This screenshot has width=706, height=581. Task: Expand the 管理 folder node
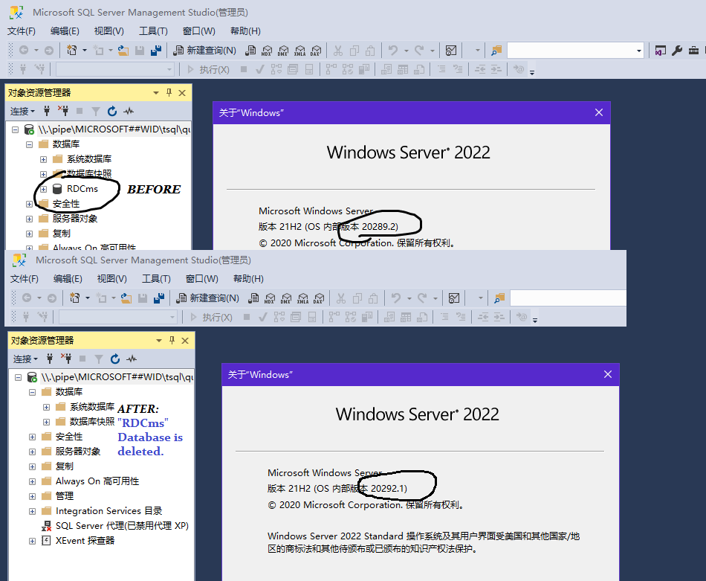pyautogui.click(x=33, y=496)
